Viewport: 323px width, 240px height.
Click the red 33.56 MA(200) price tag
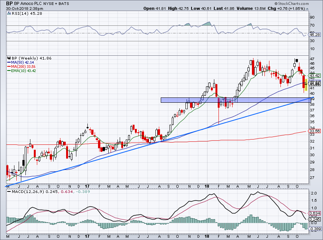coord(314,131)
